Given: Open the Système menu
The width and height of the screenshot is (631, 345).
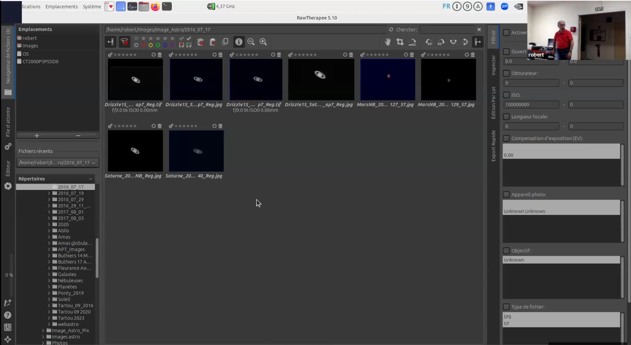Looking at the screenshot, I should (x=92, y=6).
